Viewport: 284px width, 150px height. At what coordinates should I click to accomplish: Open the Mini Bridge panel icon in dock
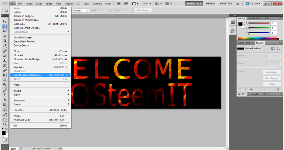coord(233,22)
